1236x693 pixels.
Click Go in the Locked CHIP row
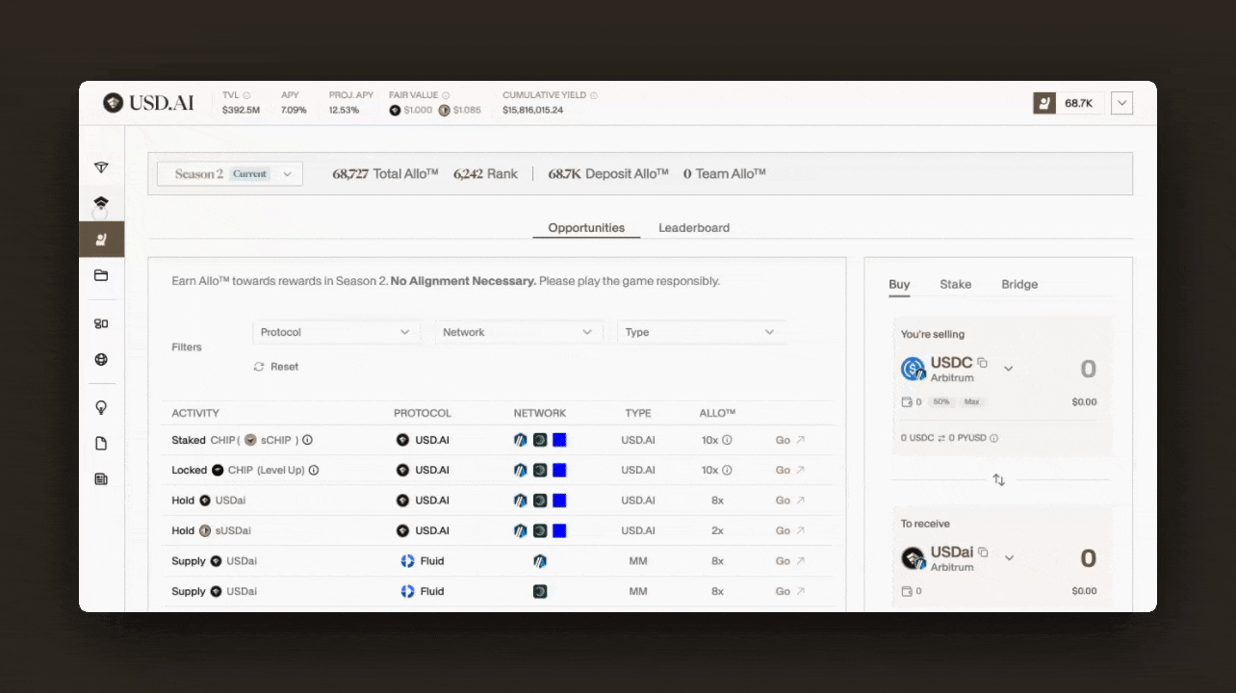pyautogui.click(x=790, y=470)
